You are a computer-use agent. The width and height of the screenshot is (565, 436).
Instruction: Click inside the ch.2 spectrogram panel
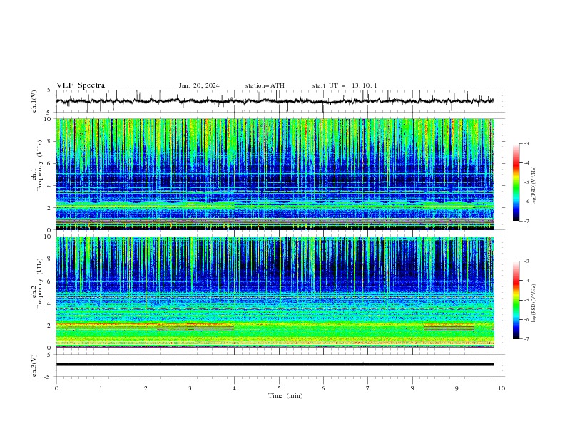pos(275,292)
